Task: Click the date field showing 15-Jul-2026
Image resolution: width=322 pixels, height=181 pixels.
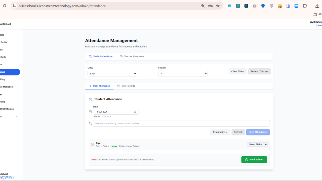Action: [x=116, y=112]
